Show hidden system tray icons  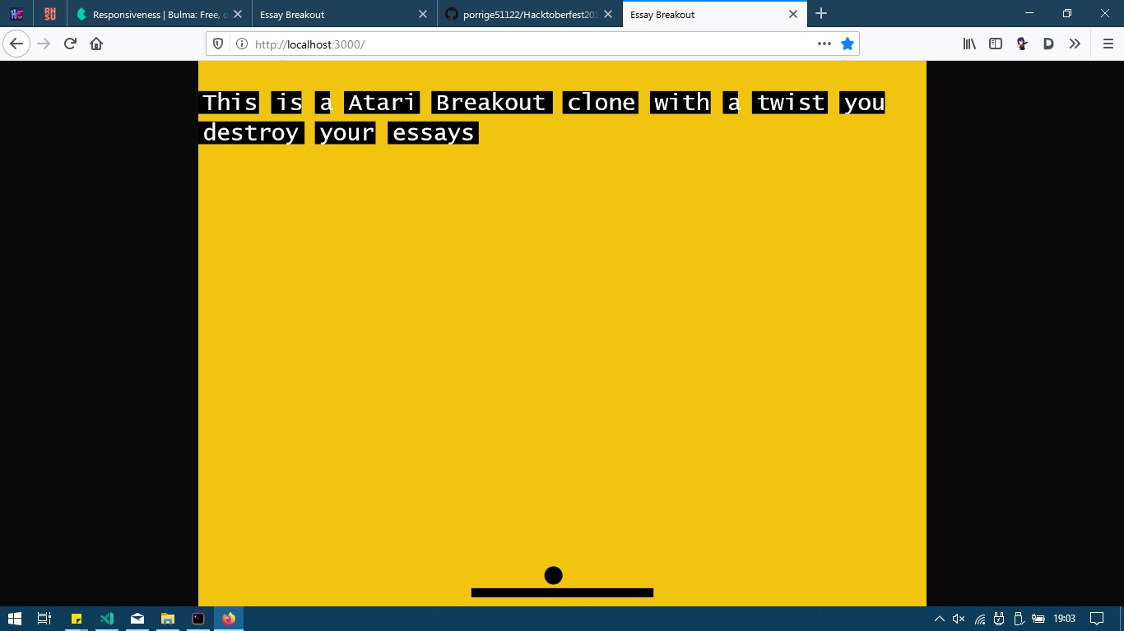pyautogui.click(x=939, y=619)
